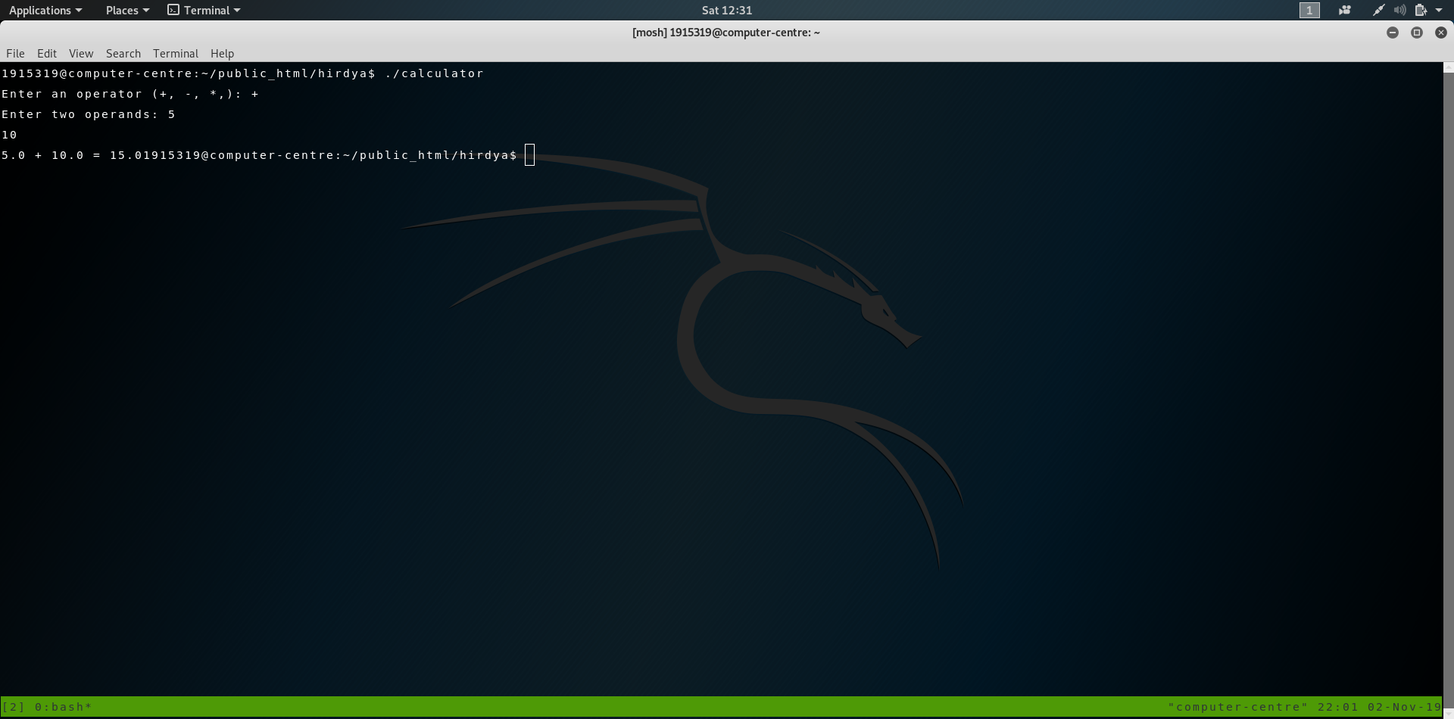This screenshot has height=719, width=1454.
Task: Click tmux status date 02-Nov-19
Action: [x=1405, y=707]
